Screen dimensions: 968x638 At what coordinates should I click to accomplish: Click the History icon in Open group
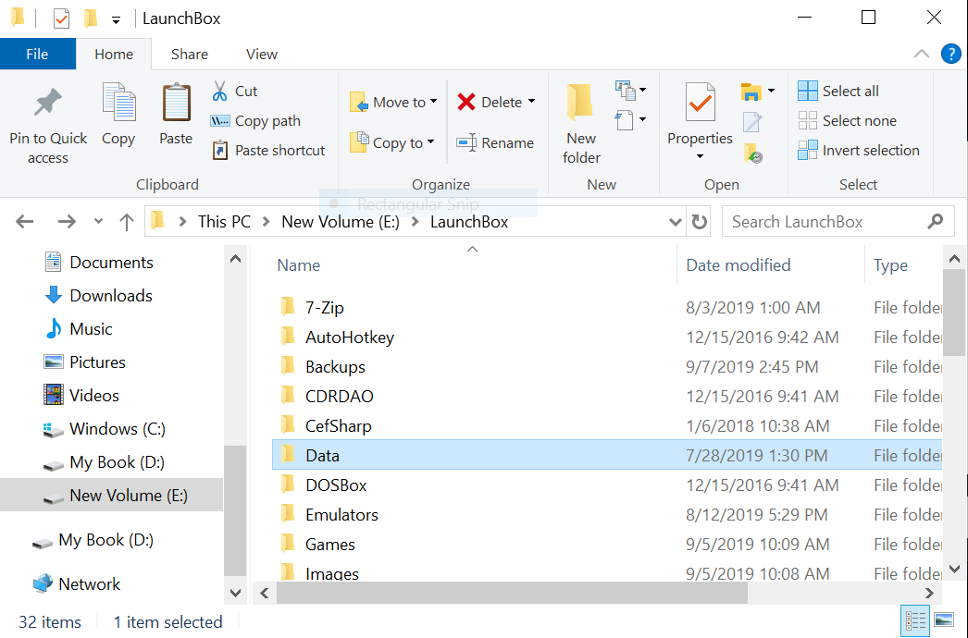click(753, 153)
